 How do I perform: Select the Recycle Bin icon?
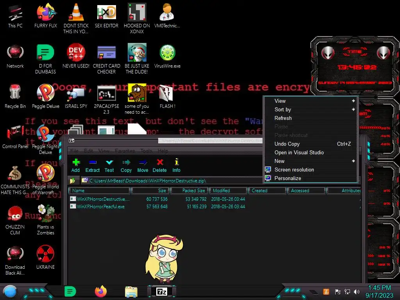click(15, 96)
